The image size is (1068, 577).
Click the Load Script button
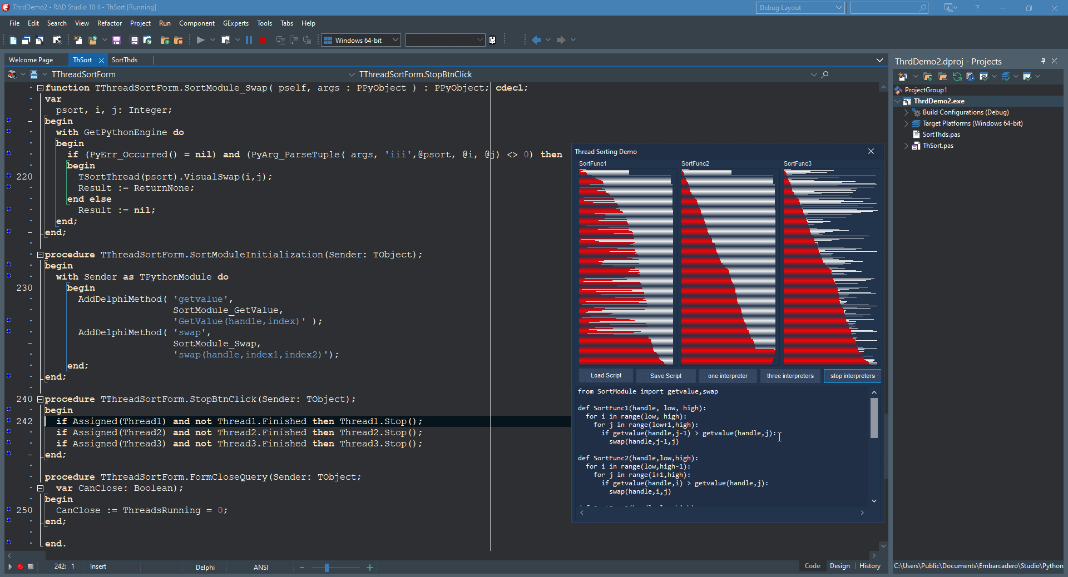pyautogui.click(x=606, y=376)
